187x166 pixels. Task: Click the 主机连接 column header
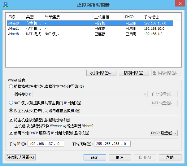pos(108,17)
